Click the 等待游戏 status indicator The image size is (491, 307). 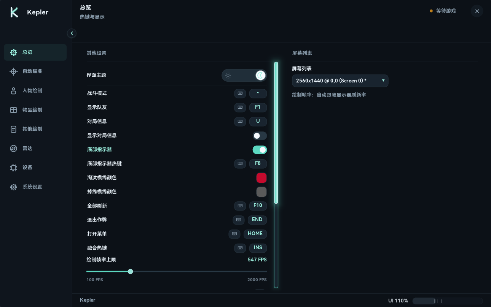point(443,11)
